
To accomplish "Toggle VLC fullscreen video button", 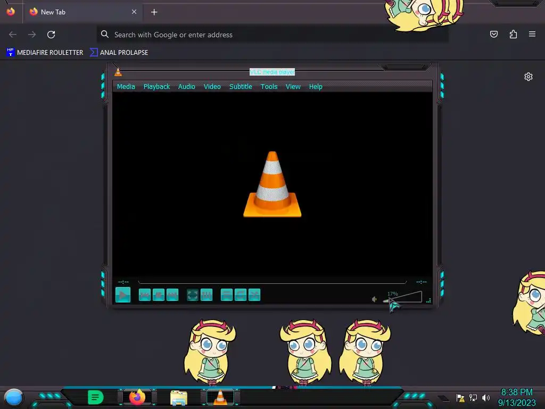I will [x=193, y=295].
